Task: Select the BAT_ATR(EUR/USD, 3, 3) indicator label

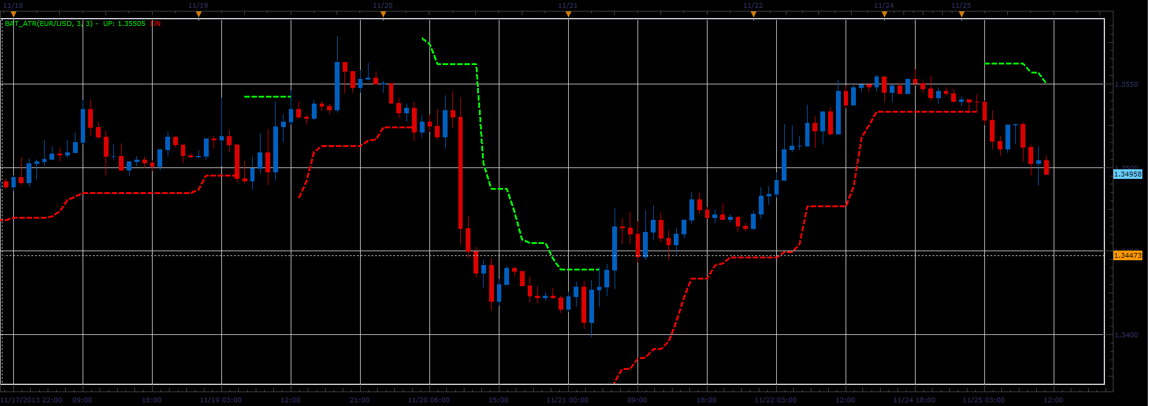Action: pyautogui.click(x=49, y=23)
